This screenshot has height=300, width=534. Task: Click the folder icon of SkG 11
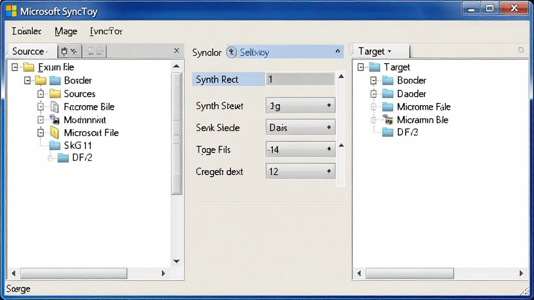point(55,146)
